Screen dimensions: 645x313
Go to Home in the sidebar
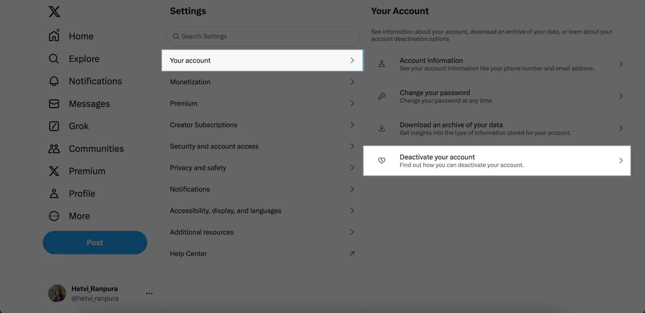click(x=81, y=36)
